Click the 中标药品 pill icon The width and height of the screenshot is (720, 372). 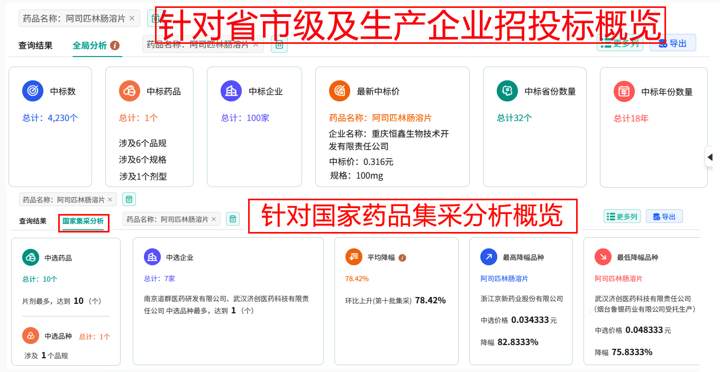(x=130, y=91)
